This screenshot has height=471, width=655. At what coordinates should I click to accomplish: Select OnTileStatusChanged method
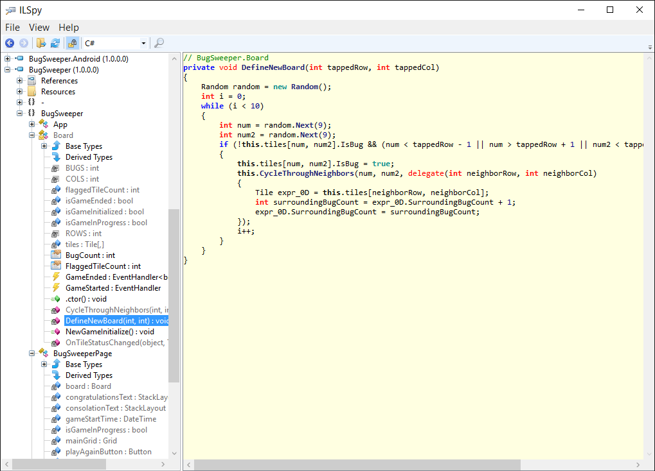pyautogui.click(x=116, y=343)
